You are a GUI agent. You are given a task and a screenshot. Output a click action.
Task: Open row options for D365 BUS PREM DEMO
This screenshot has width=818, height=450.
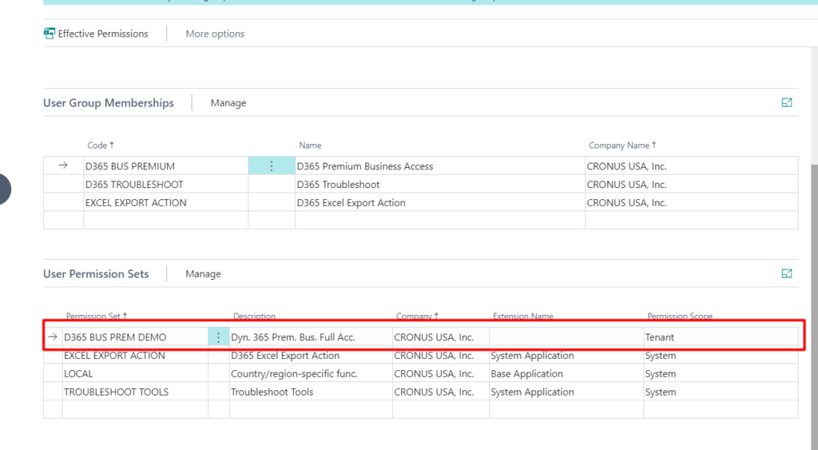[219, 337]
